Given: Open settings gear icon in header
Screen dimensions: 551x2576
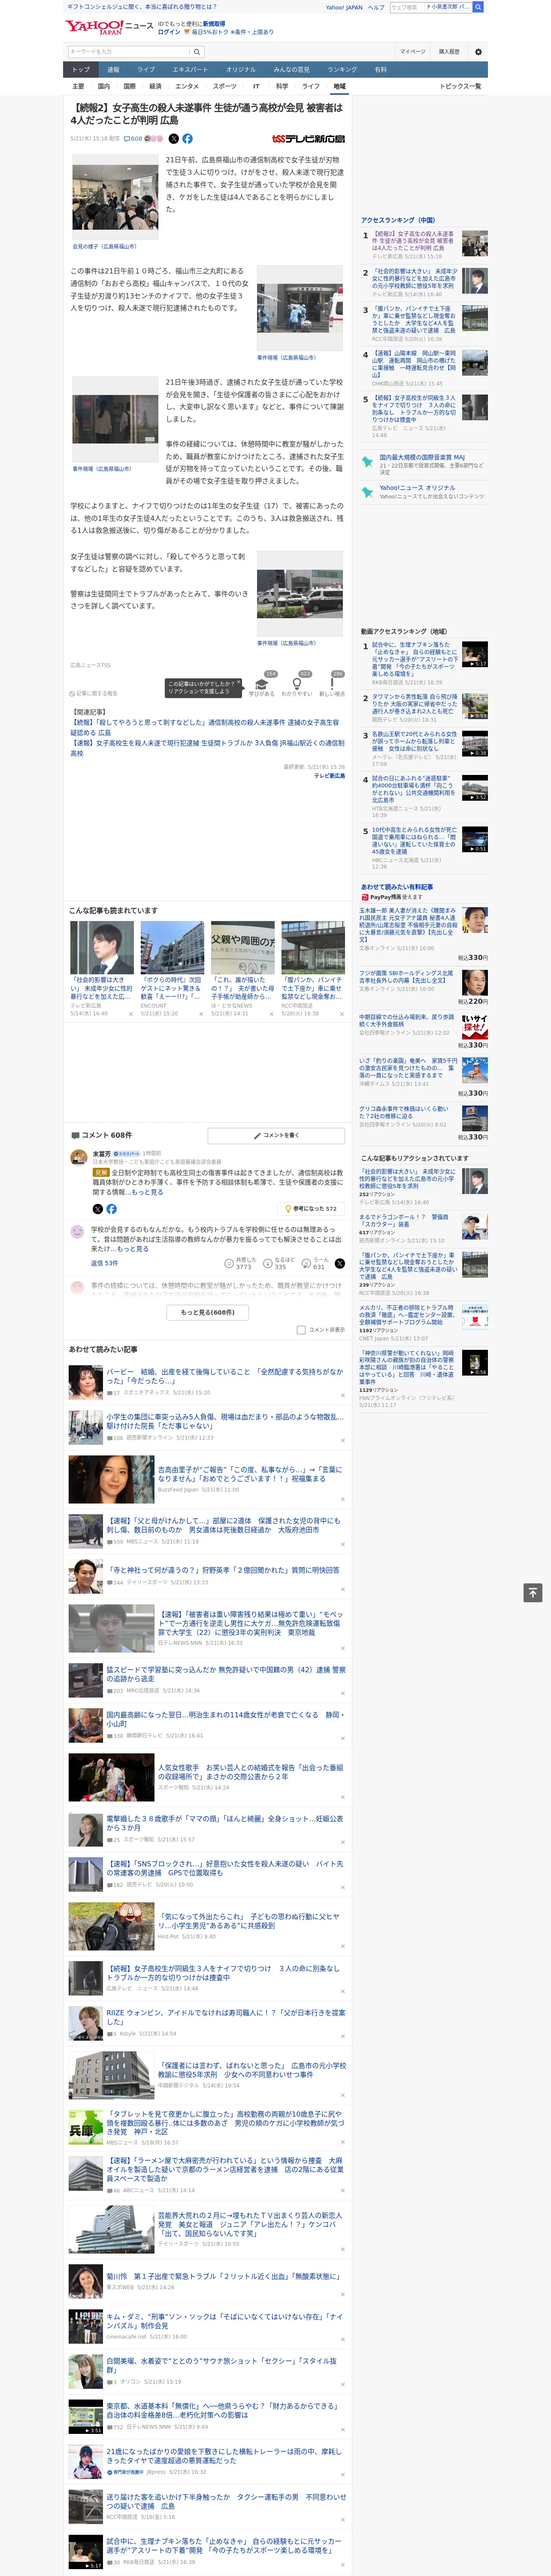Looking at the screenshot, I should tap(478, 51).
